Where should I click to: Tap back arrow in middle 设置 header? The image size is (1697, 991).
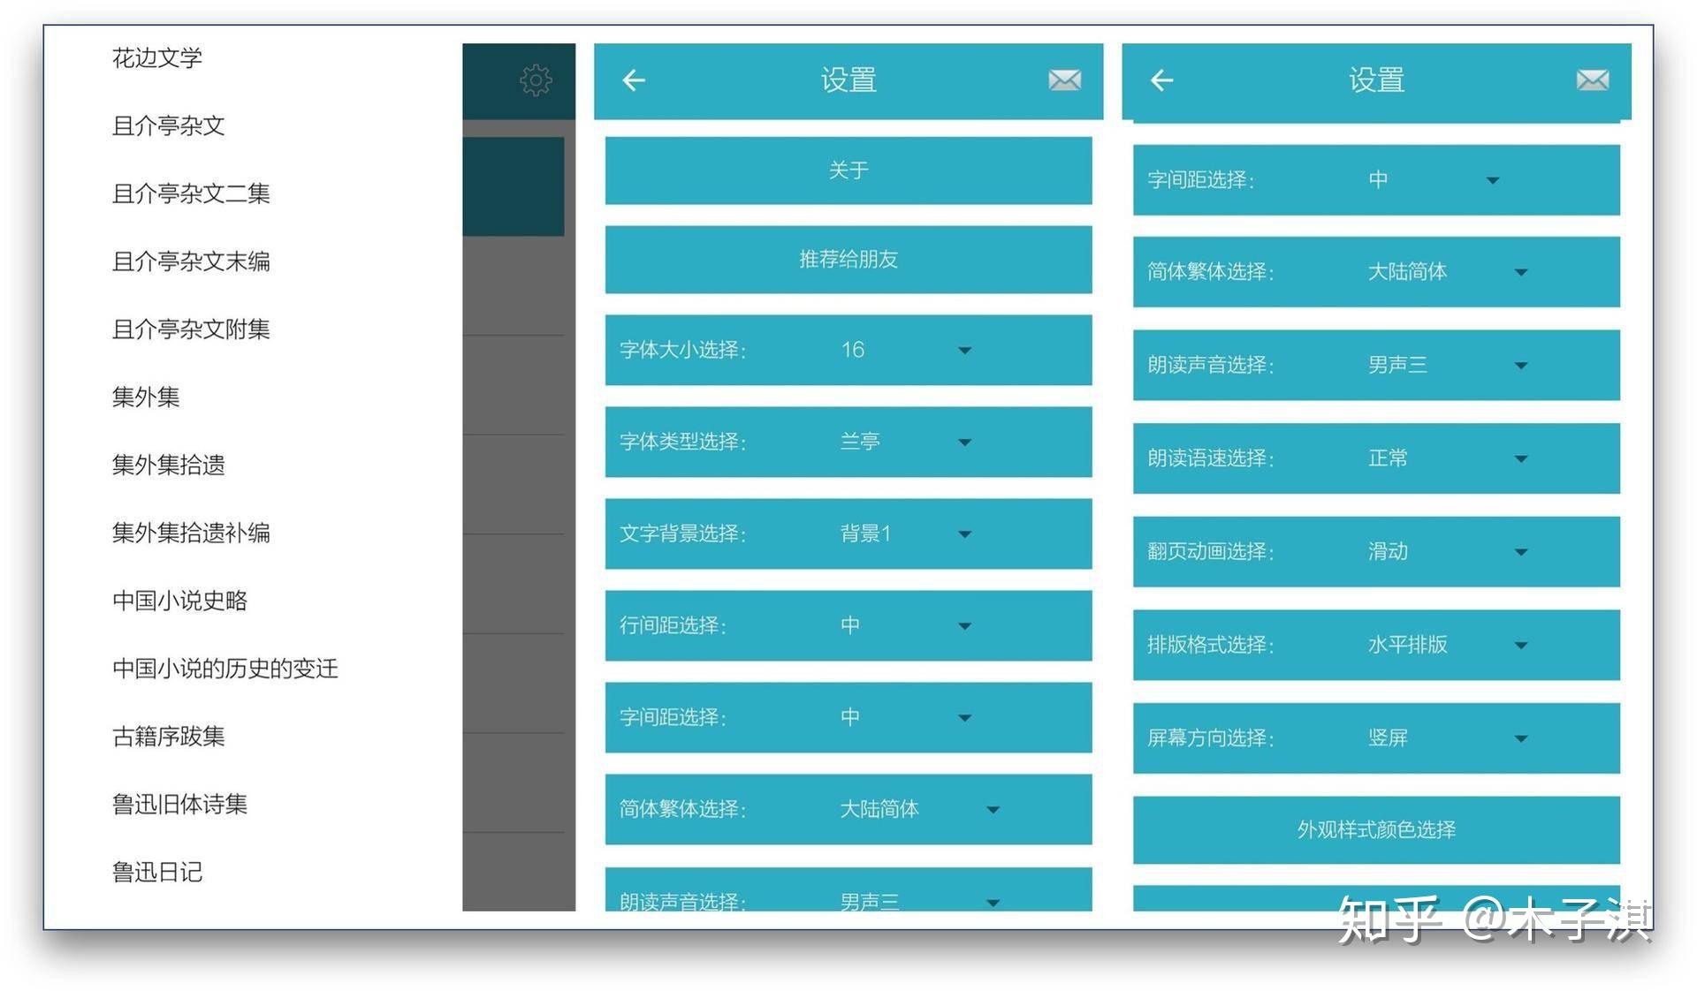634,80
